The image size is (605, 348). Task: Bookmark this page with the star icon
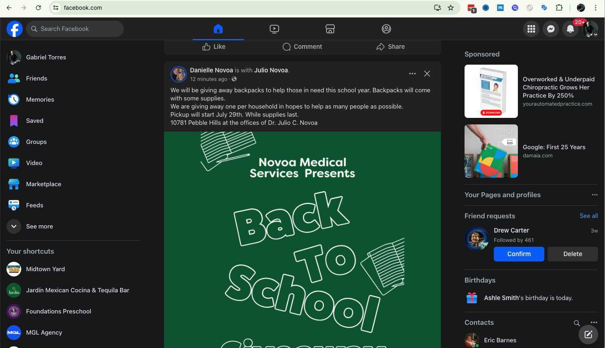451,8
